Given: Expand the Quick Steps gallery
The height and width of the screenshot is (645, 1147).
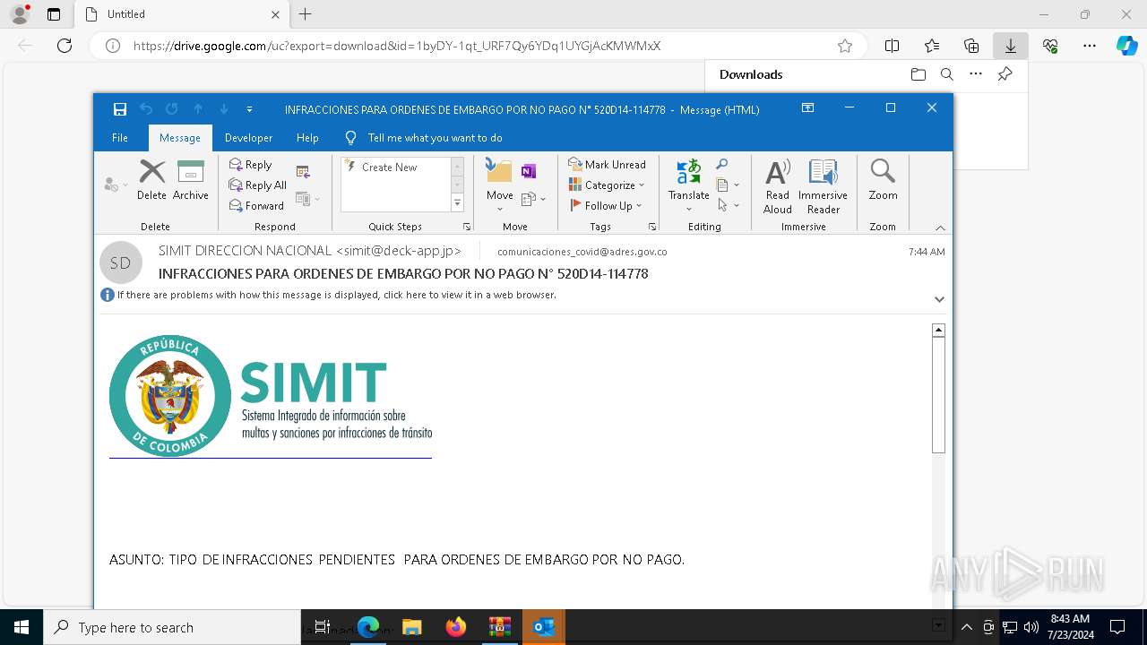Looking at the screenshot, I should (x=457, y=203).
